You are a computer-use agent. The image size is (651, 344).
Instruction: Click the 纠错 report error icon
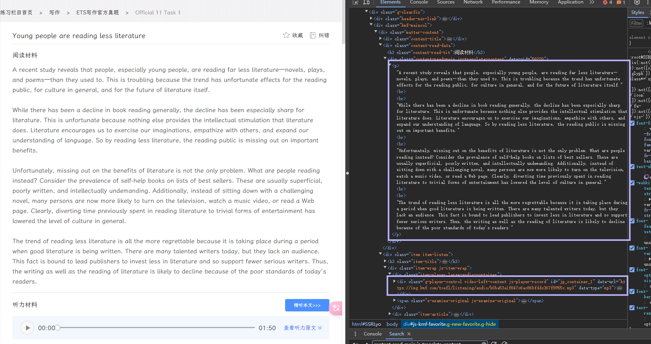(x=313, y=35)
